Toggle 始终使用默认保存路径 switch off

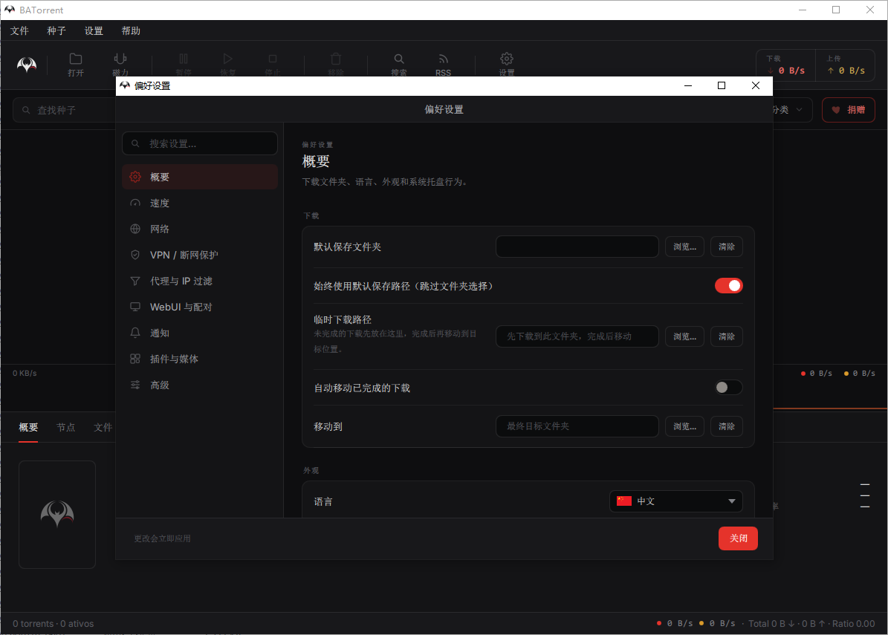coord(728,286)
